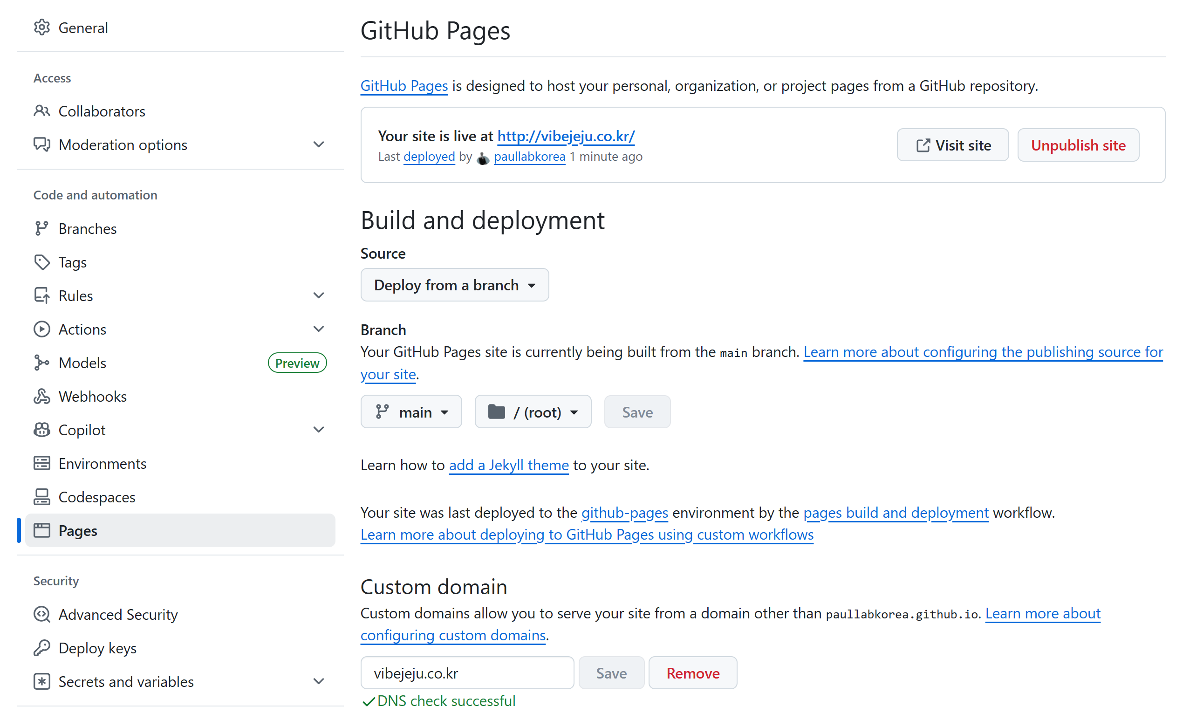Click the Environments server icon
Image resolution: width=1183 pixels, height=720 pixels.
(42, 464)
